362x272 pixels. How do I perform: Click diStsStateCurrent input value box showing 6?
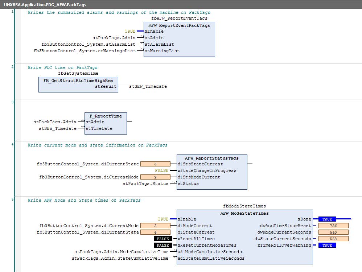[155, 164]
